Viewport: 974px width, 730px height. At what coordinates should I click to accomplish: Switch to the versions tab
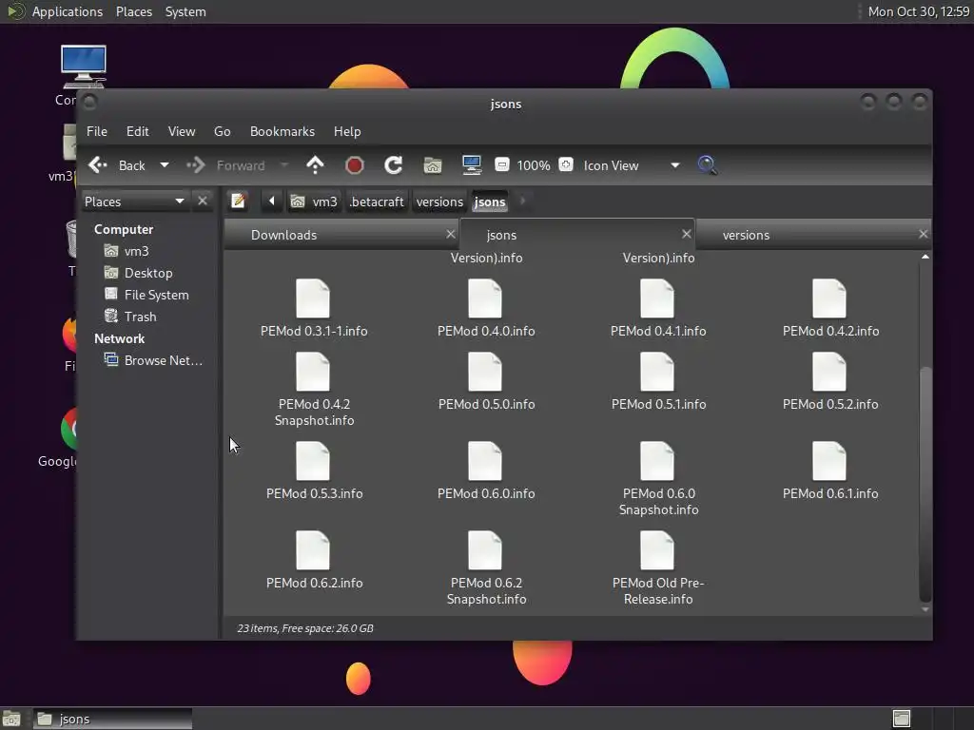pos(746,235)
